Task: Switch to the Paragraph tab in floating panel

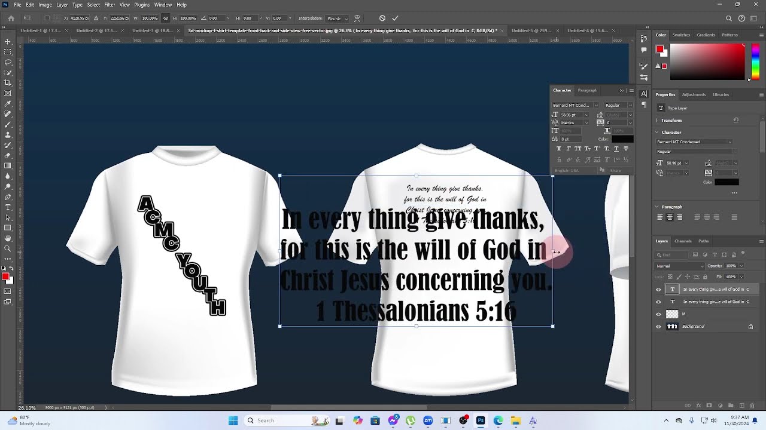Action: (x=587, y=90)
